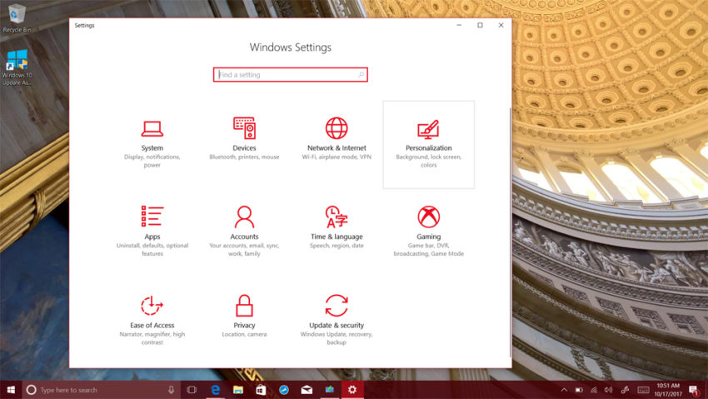708x399 pixels.
Task: Open the Apps settings category
Action: (x=152, y=233)
